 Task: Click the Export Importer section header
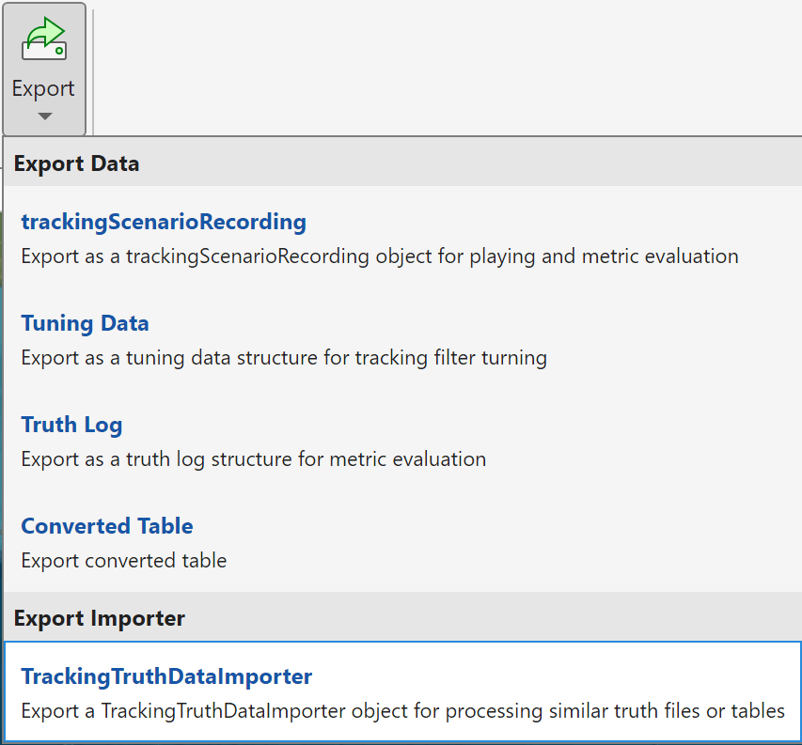coord(99,618)
